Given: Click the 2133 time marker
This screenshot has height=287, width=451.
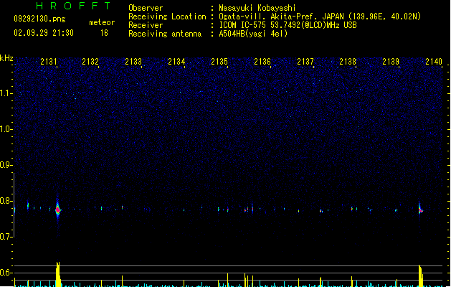Looking at the screenshot, I should point(133,62).
